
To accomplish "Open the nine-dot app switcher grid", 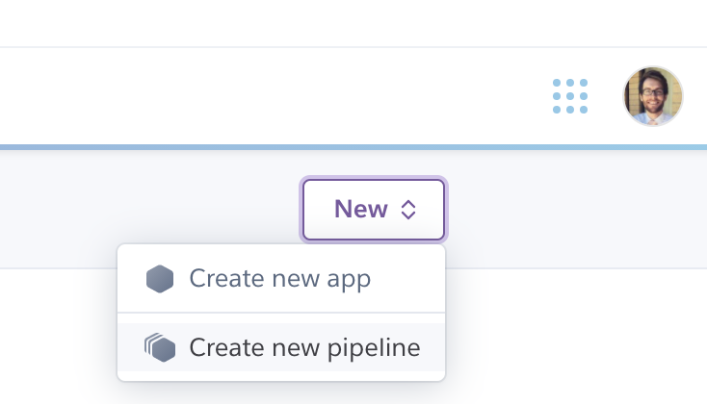I will pyautogui.click(x=570, y=96).
